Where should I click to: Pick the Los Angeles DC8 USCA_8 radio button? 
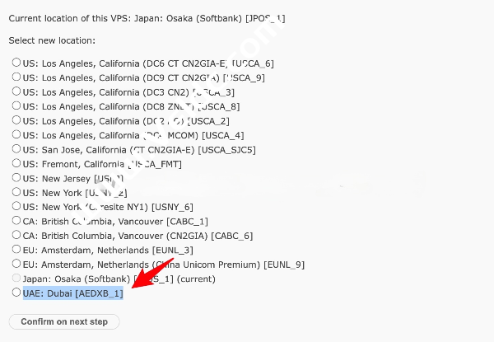click(x=16, y=106)
